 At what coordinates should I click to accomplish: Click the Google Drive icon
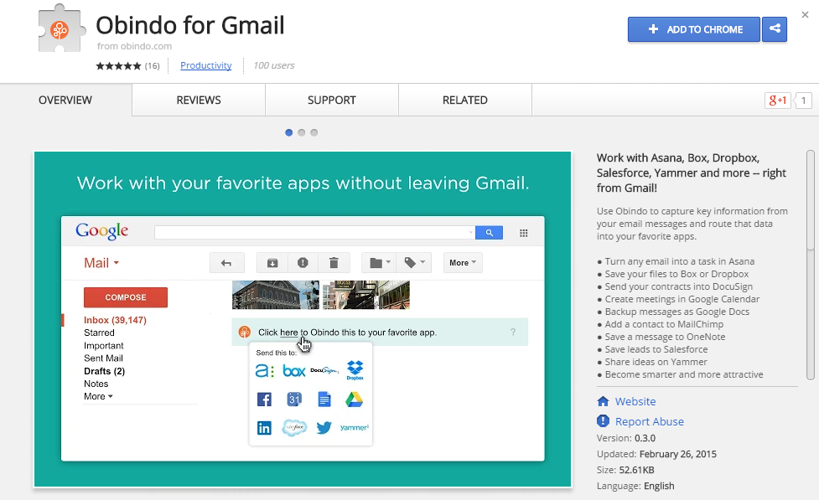coord(355,399)
